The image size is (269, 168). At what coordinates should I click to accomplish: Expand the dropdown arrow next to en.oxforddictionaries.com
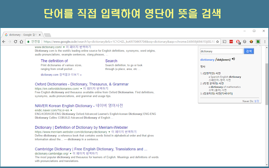[81, 89]
